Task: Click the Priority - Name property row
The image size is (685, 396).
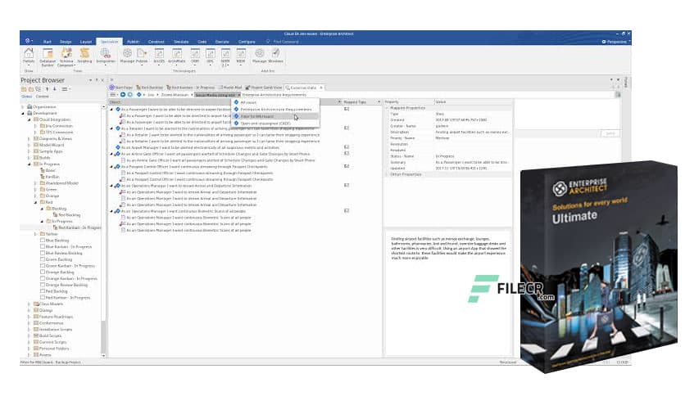Action: [x=447, y=137]
